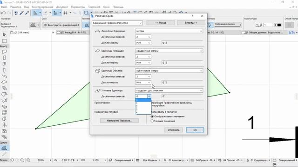298x167 pixels.
Task: Click the fit in window magnifier icon
Action: click(x=28, y=160)
